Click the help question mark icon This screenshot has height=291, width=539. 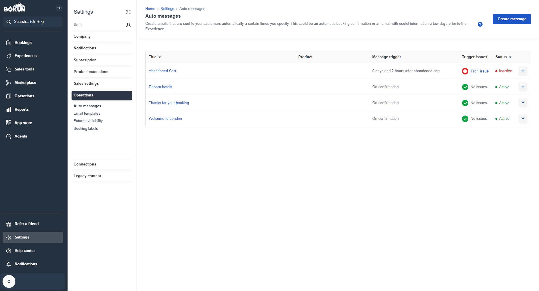coord(480,24)
